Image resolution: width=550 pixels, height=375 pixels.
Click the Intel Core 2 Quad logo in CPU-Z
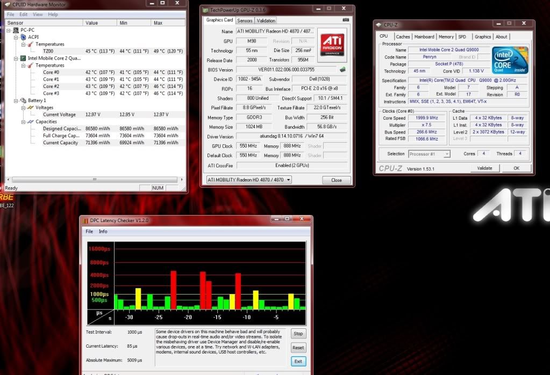point(510,60)
